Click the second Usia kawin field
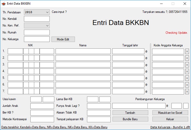 click(x=48, y=99)
